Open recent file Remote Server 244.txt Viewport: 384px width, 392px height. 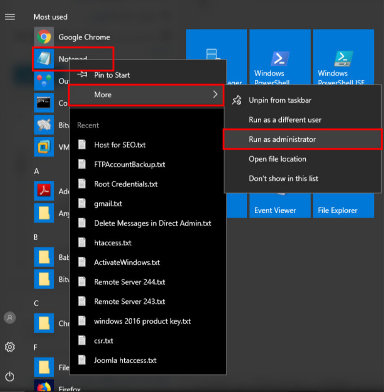pos(147,282)
